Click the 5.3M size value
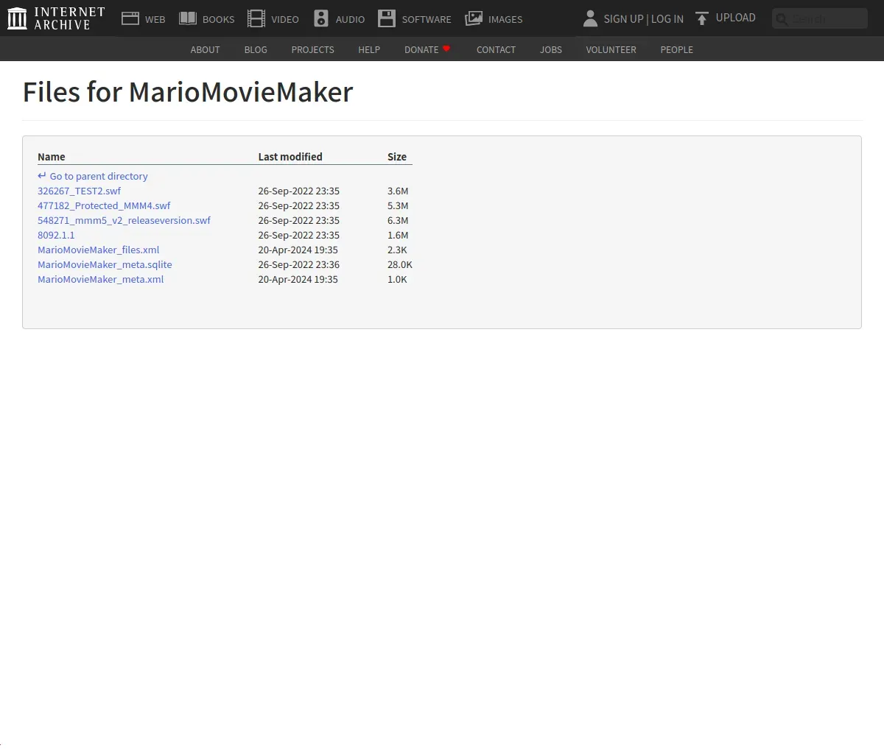 coord(398,205)
